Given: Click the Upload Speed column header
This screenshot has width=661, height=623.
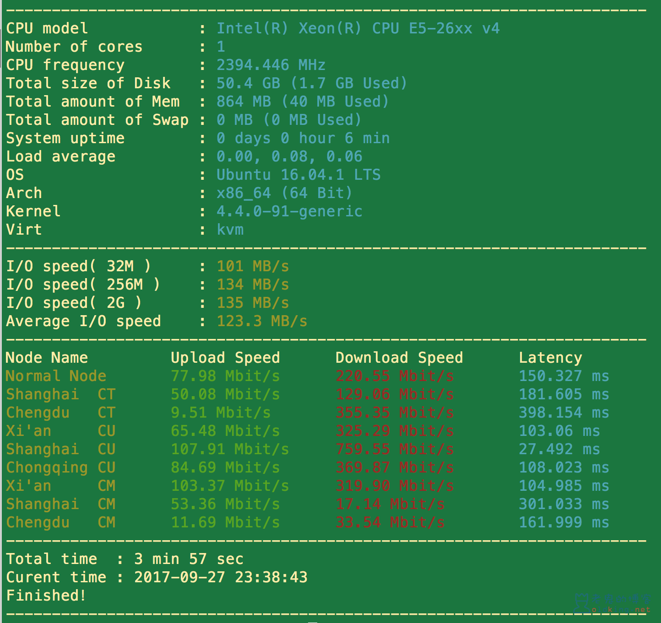Looking at the screenshot, I should [225, 358].
